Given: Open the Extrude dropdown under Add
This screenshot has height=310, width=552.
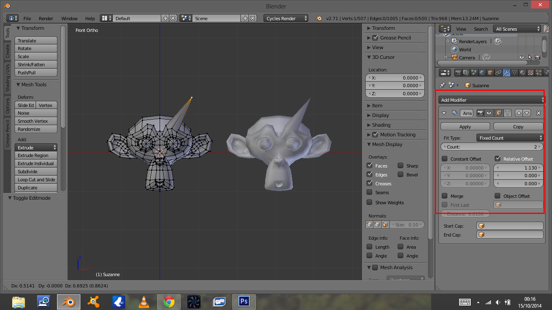Looking at the screenshot, I should [x=36, y=147].
